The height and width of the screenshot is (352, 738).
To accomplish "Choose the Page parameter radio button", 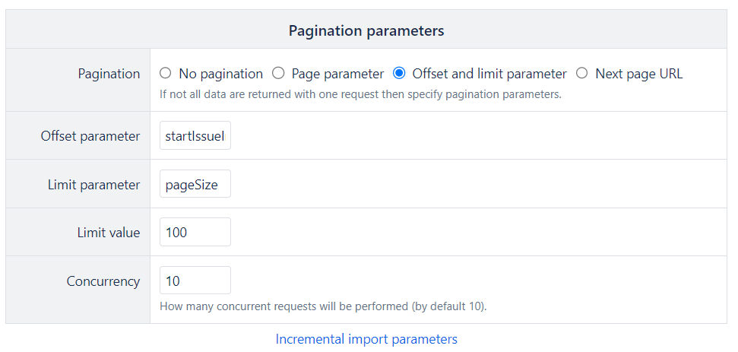I will pos(278,74).
